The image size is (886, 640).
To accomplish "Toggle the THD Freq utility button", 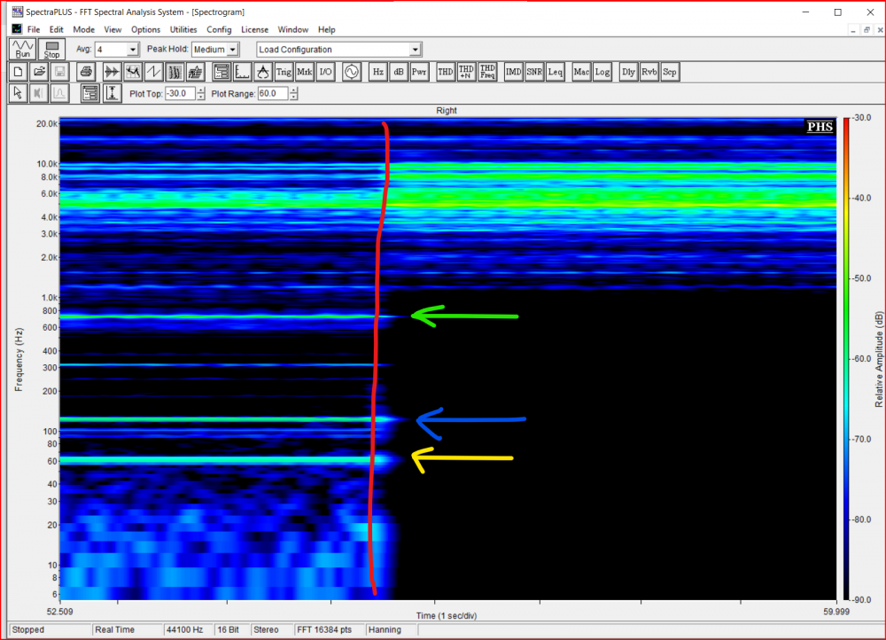I will 487,72.
